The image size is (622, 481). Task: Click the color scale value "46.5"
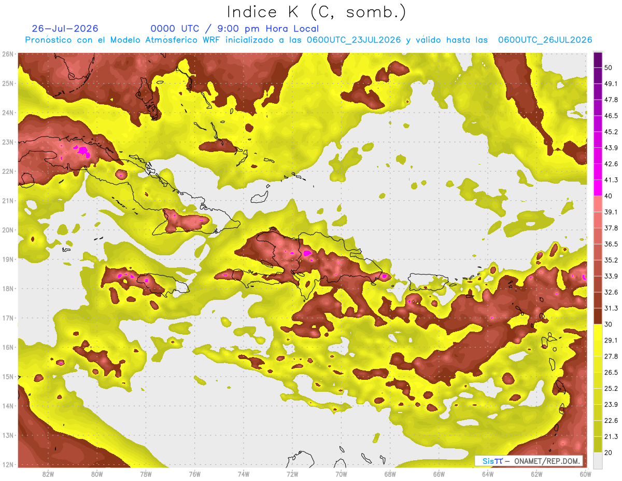(x=611, y=116)
